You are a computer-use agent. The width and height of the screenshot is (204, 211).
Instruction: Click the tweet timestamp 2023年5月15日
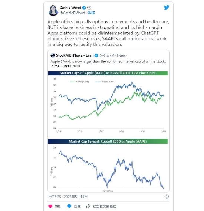coord(76,197)
